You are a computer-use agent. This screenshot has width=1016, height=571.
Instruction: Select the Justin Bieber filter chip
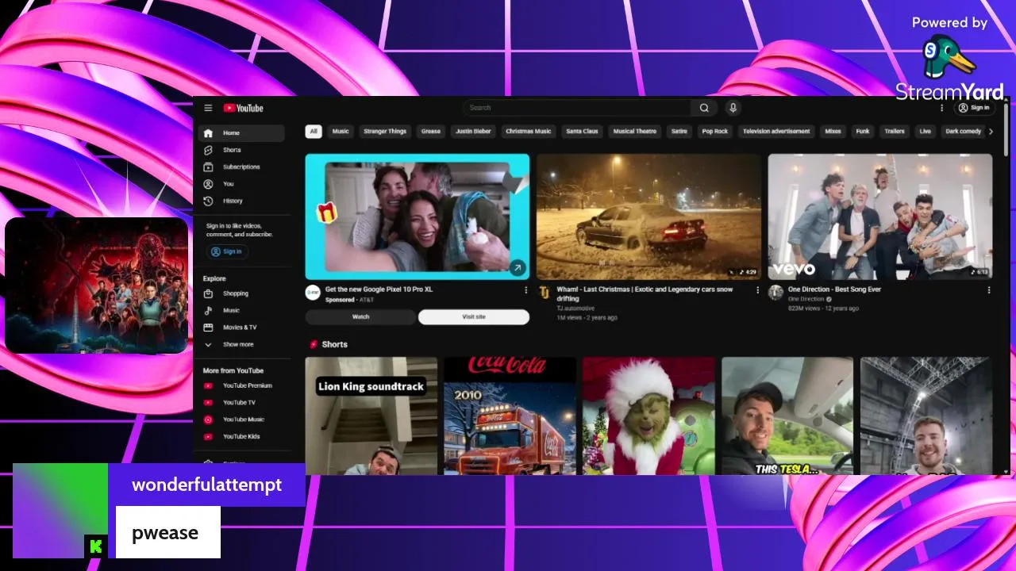point(473,132)
